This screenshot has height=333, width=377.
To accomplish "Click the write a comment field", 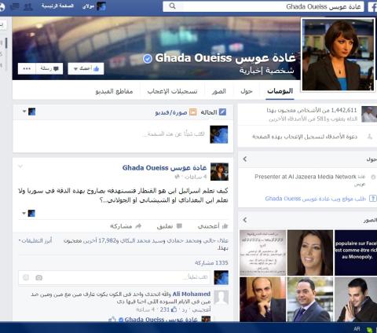I will [114, 277].
